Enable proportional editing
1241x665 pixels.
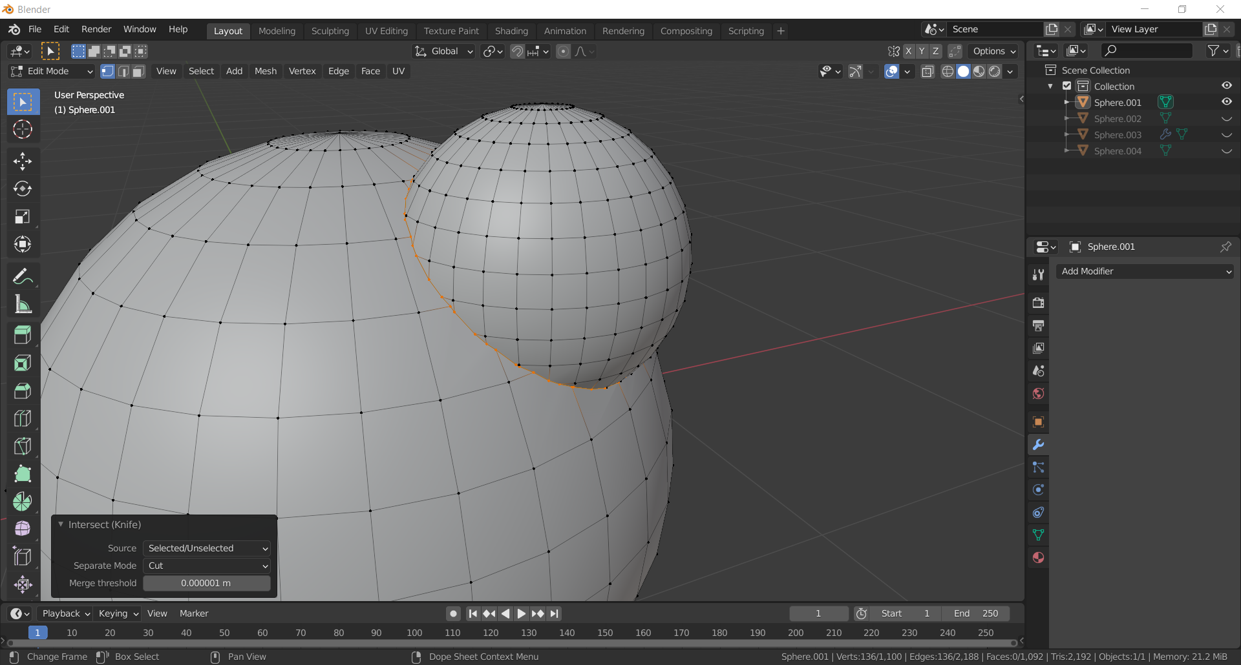click(564, 52)
